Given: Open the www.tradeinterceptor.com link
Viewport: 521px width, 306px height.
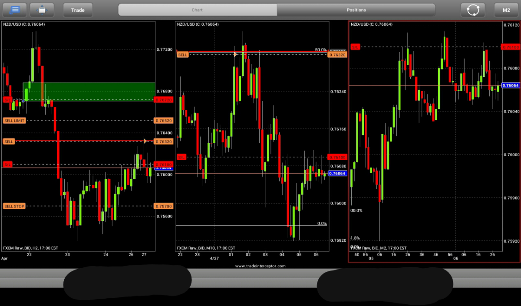Looking at the screenshot, I should tap(260, 266).
